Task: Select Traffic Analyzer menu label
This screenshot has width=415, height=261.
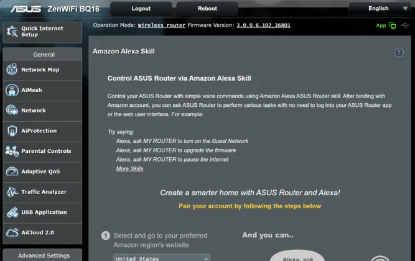Action: (x=44, y=192)
